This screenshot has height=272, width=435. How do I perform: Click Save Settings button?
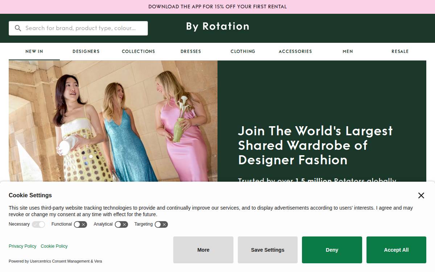click(268, 250)
